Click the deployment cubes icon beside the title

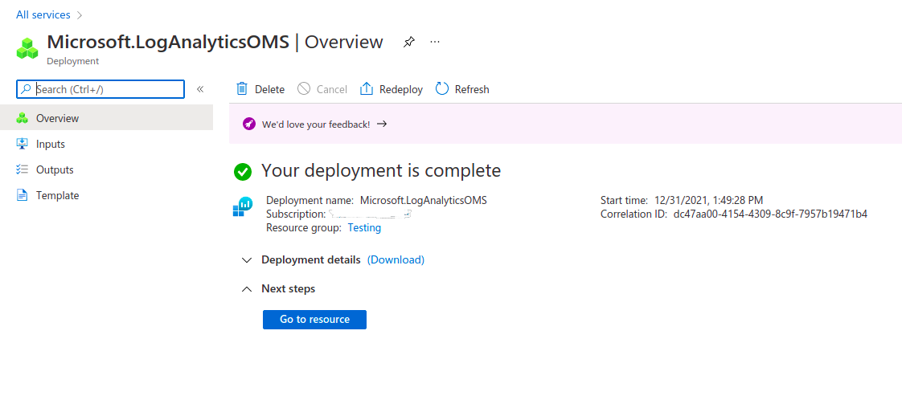coord(27,48)
